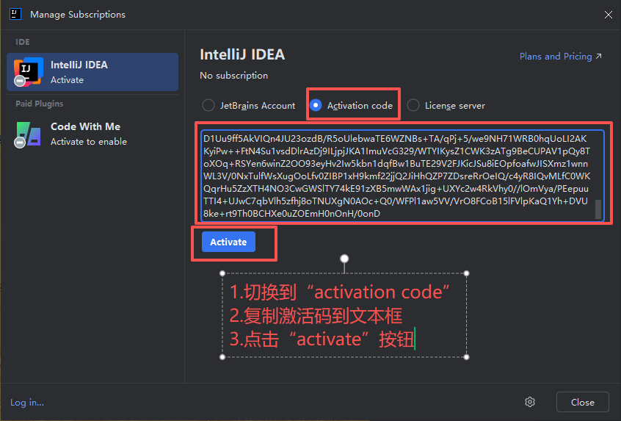Click the activation code box scrollbar
621x421 pixels.
(598, 209)
